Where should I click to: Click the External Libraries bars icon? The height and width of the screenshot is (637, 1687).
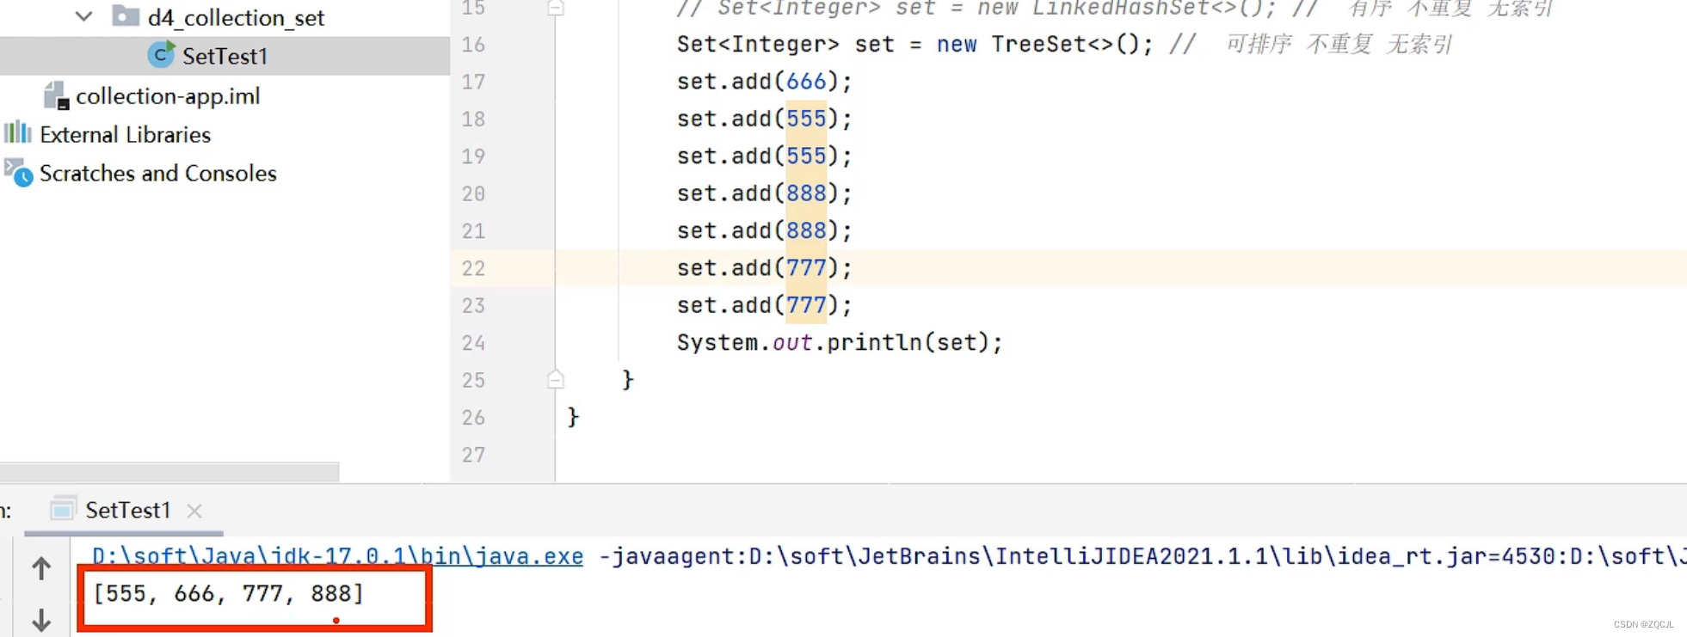coord(17,132)
